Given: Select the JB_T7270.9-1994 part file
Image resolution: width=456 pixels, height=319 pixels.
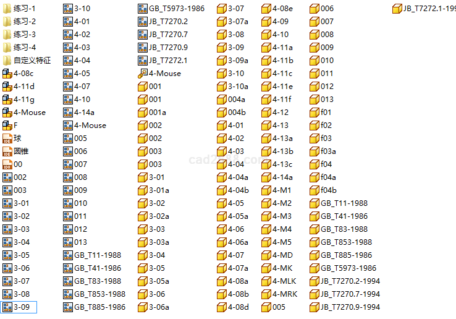Looking at the screenshot, I should (350, 307).
